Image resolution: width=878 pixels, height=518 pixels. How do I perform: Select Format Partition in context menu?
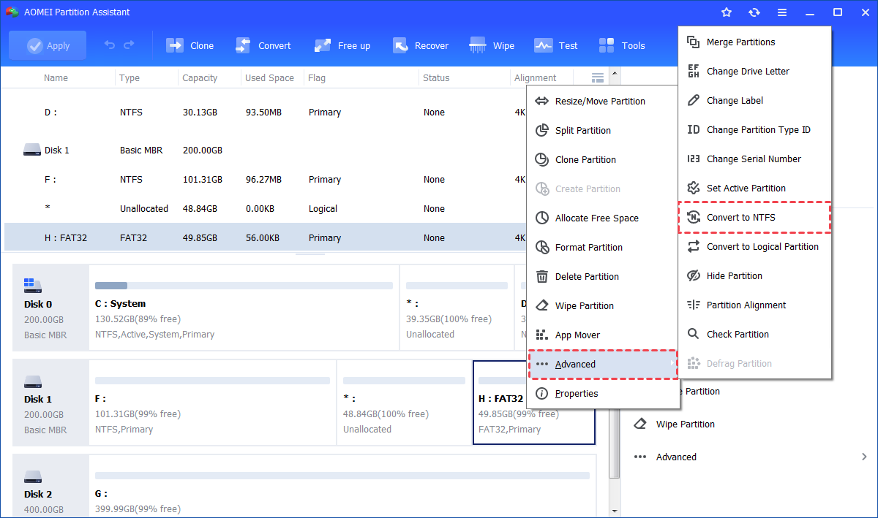point(602,247)
